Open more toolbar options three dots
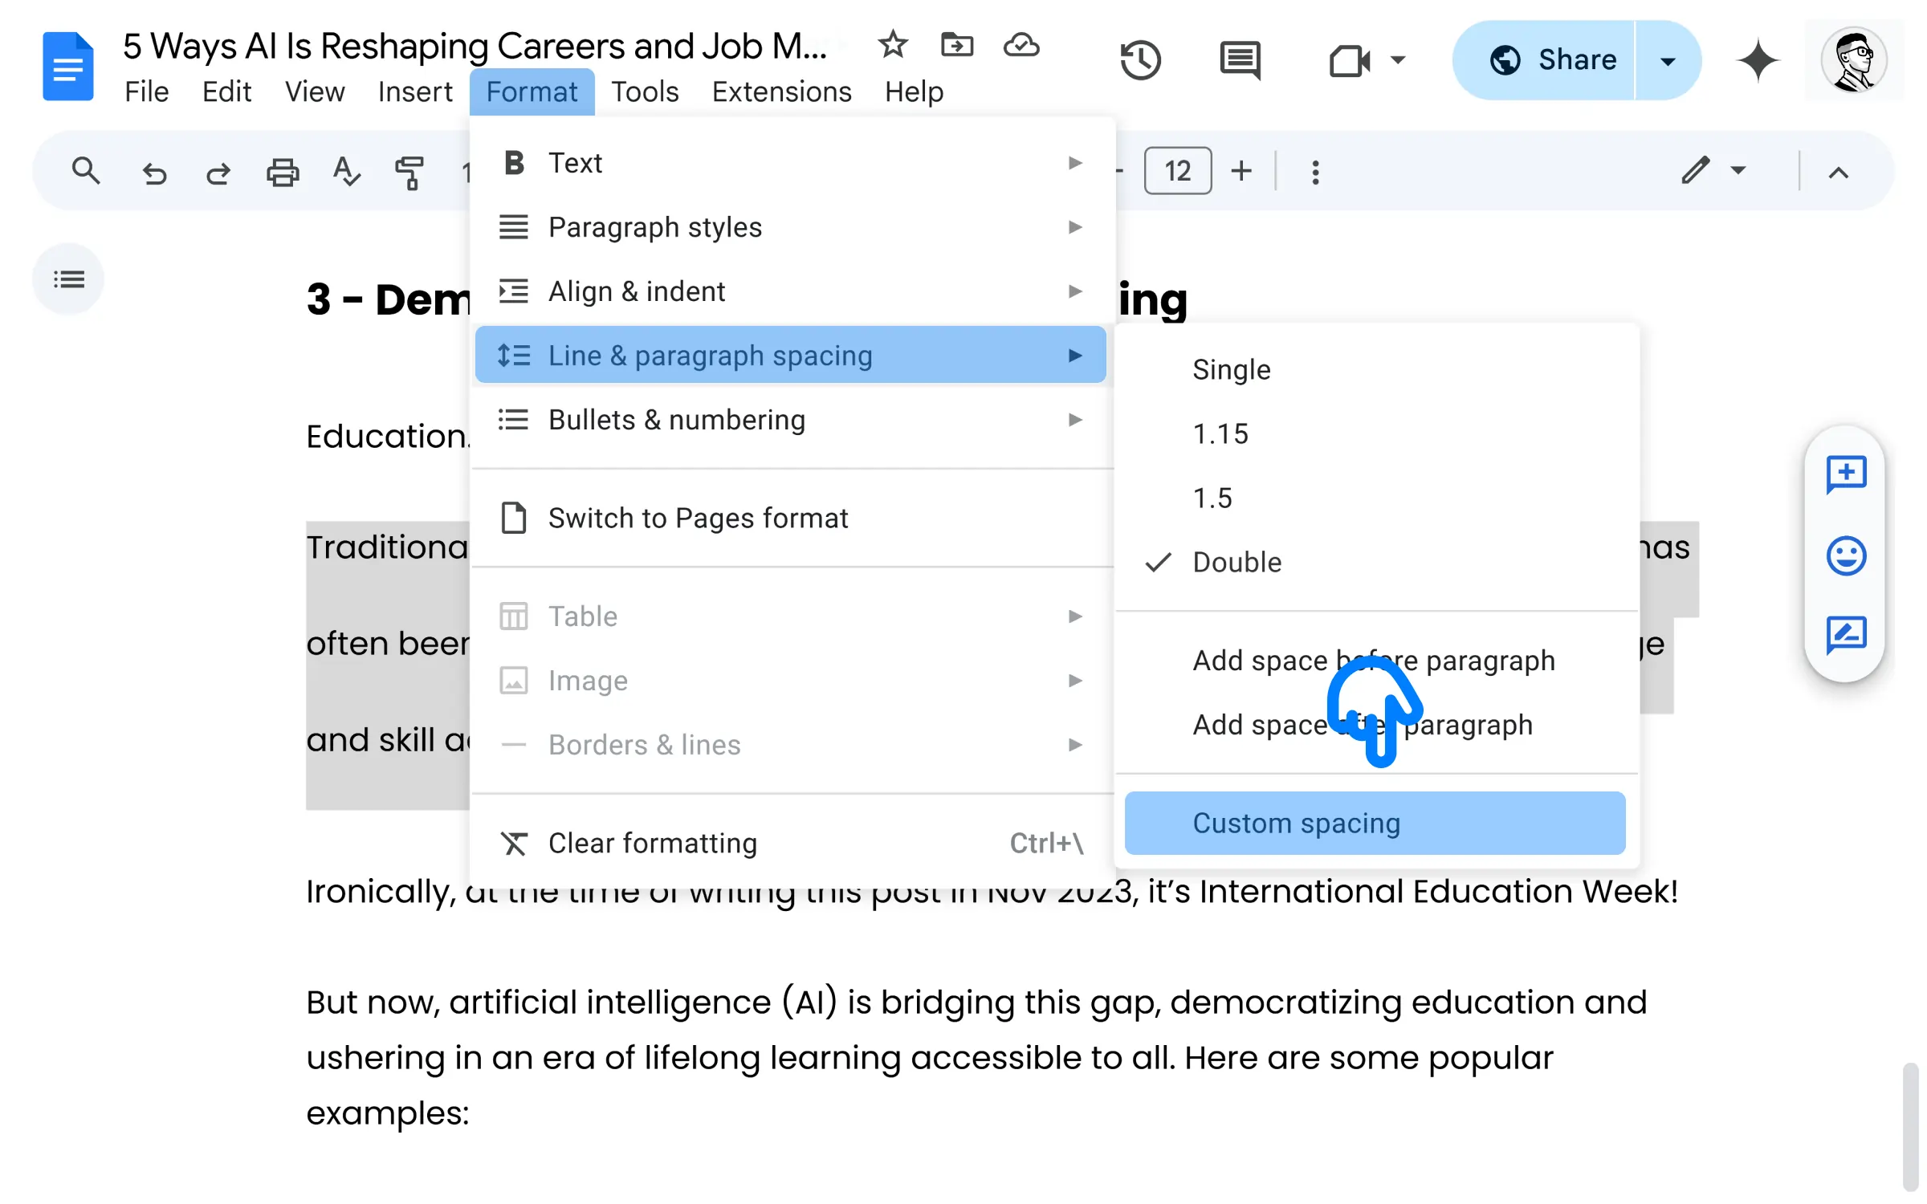This screenshot has height=1204, width=1927. [x=1315, y=172]
